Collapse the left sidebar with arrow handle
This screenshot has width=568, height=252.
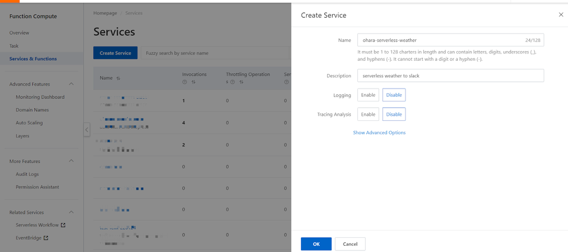86,130
